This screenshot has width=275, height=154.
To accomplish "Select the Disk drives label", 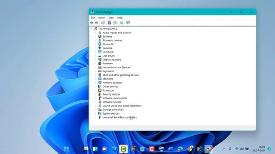I will [109, 56].
